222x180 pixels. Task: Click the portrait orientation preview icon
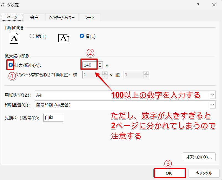[14, 38]
